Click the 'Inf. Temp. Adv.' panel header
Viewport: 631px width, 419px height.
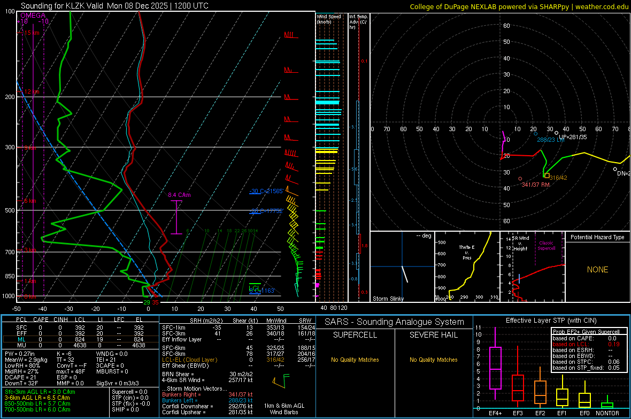(358, 22)
